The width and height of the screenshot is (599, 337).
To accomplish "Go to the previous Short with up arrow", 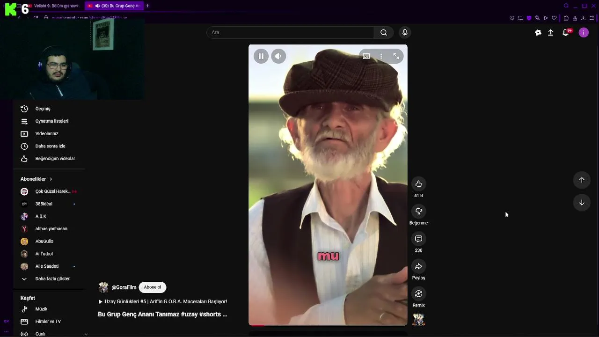I will [582, 180].
